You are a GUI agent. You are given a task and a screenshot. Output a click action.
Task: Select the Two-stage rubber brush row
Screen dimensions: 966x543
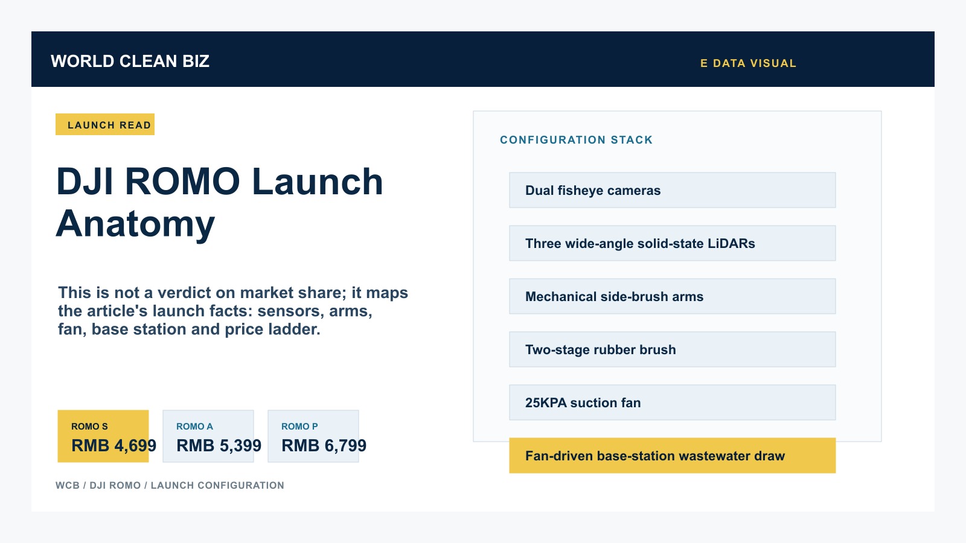click(673, 349)
